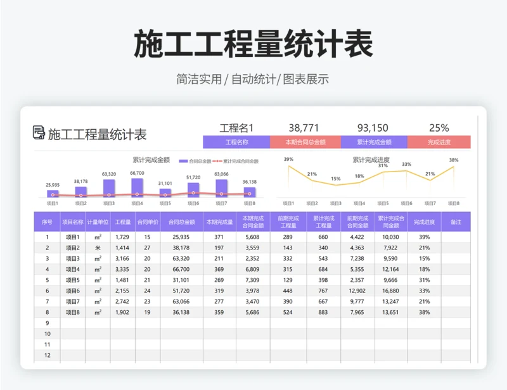The height and width of the screenshot is (390, 507).
Task: Click the document icon beside the sheet title
Action: pos(39,132)
